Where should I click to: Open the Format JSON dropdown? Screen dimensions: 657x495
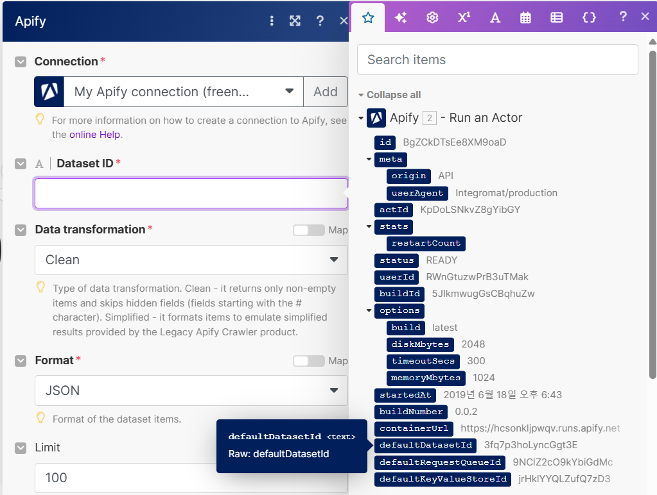[x=191, y=390]
